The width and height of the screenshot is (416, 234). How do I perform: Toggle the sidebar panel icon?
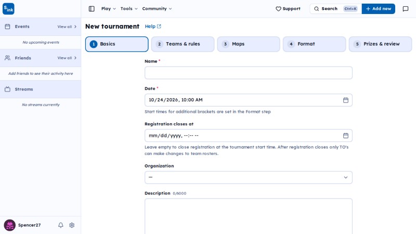pyautogui.click(x=92, y=9)
